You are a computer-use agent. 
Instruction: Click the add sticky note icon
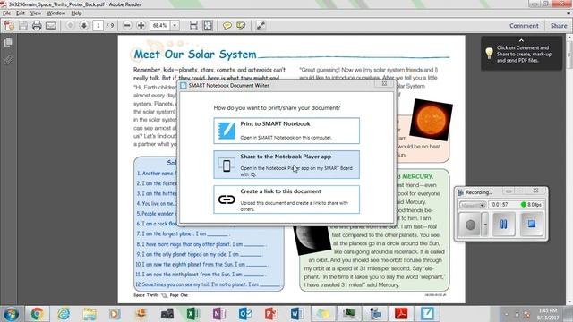pyautogui.click(x=227, y=26)
